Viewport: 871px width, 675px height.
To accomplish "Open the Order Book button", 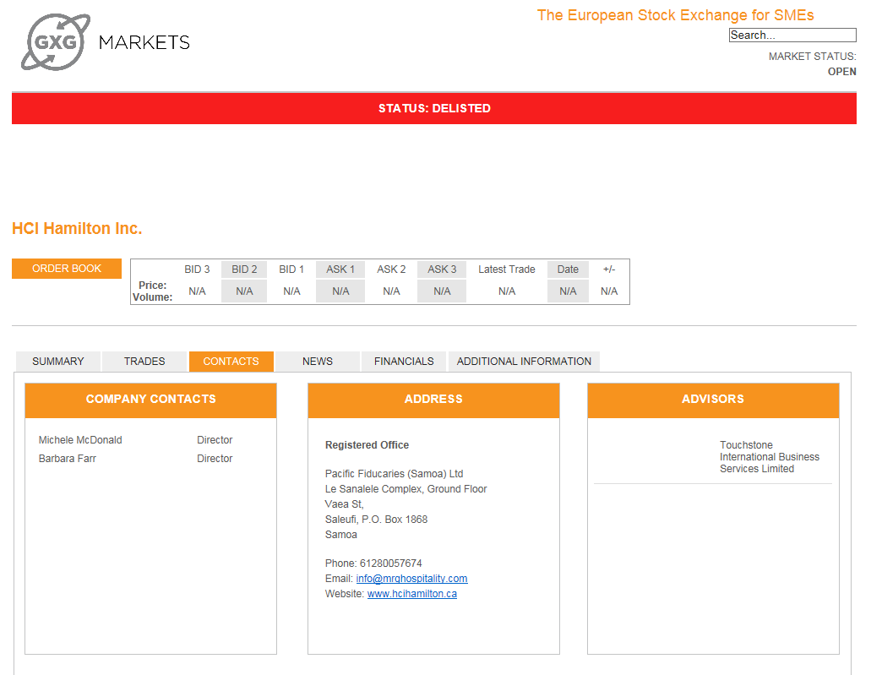I will click(67, 269).
